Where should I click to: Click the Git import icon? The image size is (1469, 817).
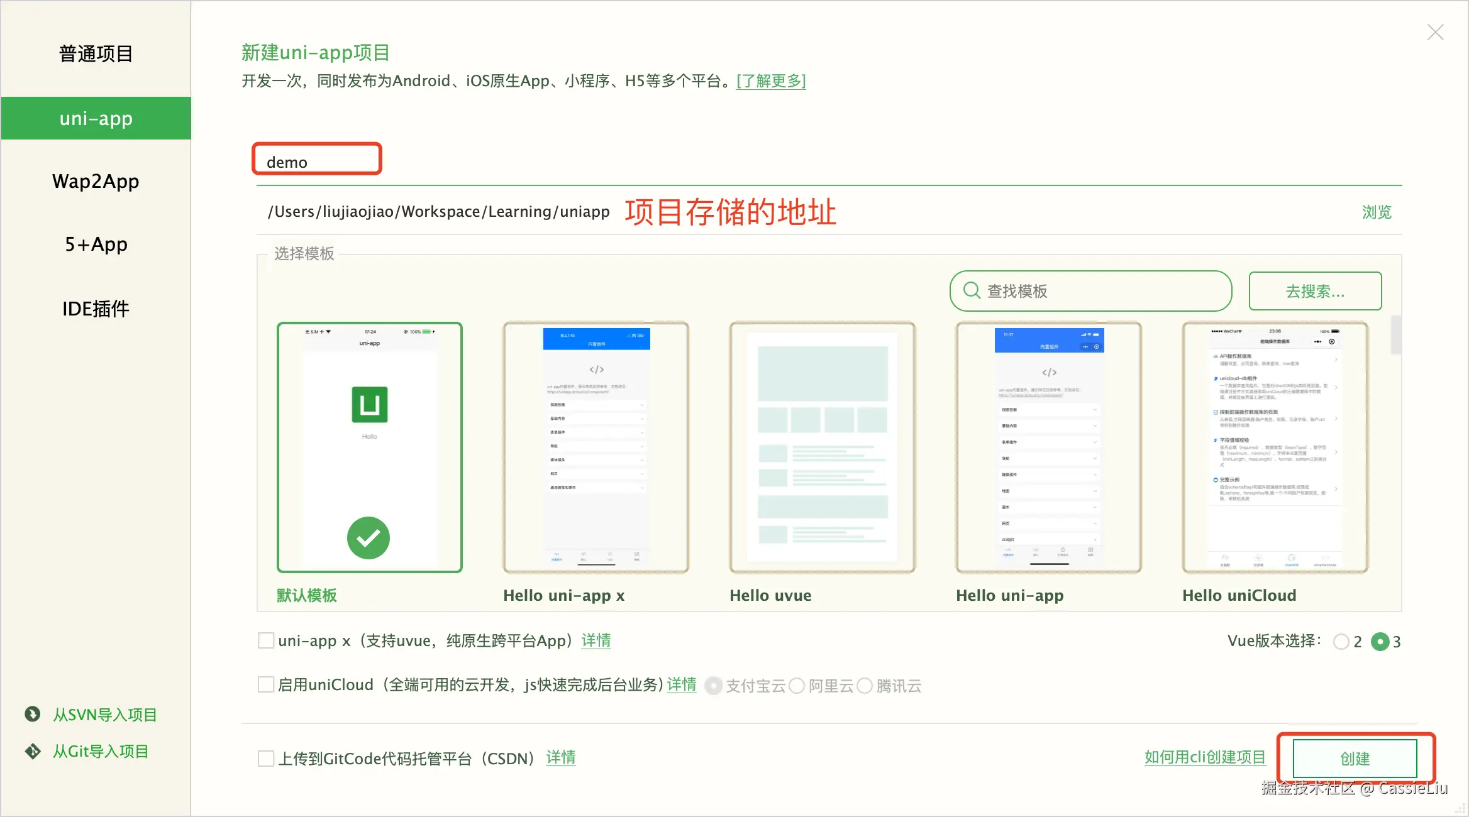pyautogui.click(x=33, y=751)
